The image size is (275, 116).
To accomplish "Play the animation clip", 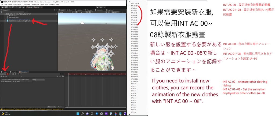I will (16, 74).
